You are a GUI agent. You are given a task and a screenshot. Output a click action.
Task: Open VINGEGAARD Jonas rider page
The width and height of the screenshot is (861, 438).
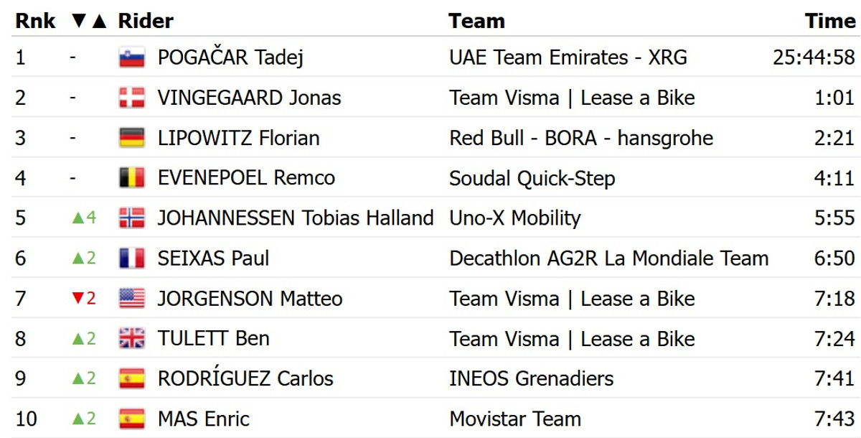tap(249, 98)
